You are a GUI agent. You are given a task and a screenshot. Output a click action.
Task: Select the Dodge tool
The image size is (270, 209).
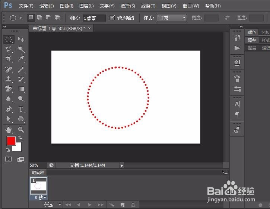[21, 99]
